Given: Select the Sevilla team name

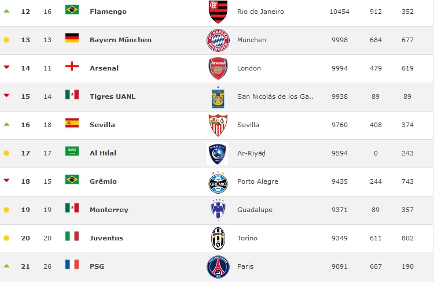Looking at the screenshot, I should point(102,125).
